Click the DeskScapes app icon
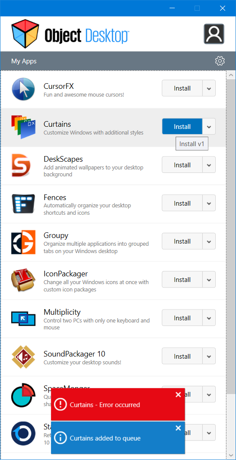 click(x=21, y=166)
